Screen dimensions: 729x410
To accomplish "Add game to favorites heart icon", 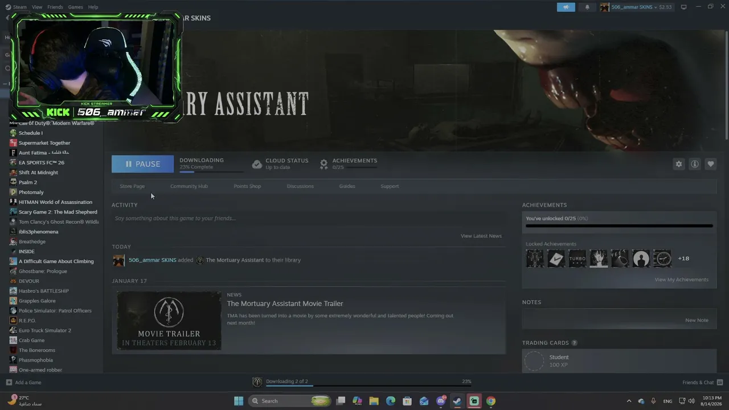I will pos(711,164).
